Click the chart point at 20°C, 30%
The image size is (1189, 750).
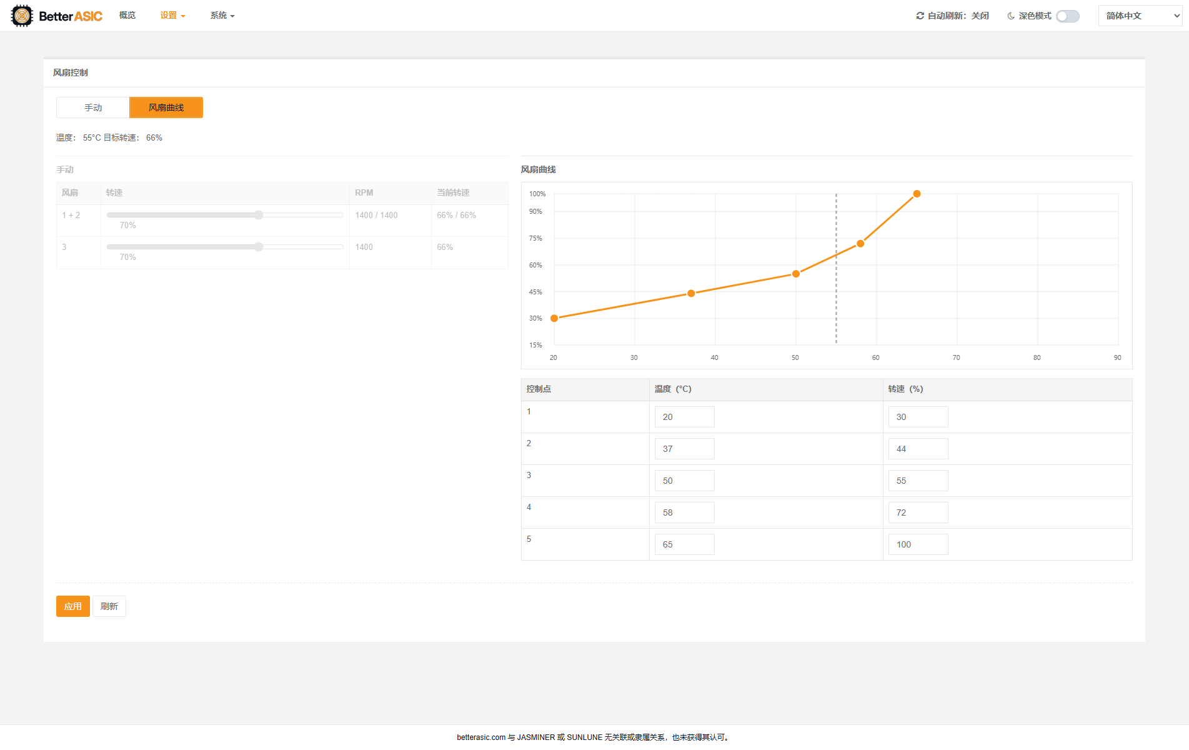point(554,318)
